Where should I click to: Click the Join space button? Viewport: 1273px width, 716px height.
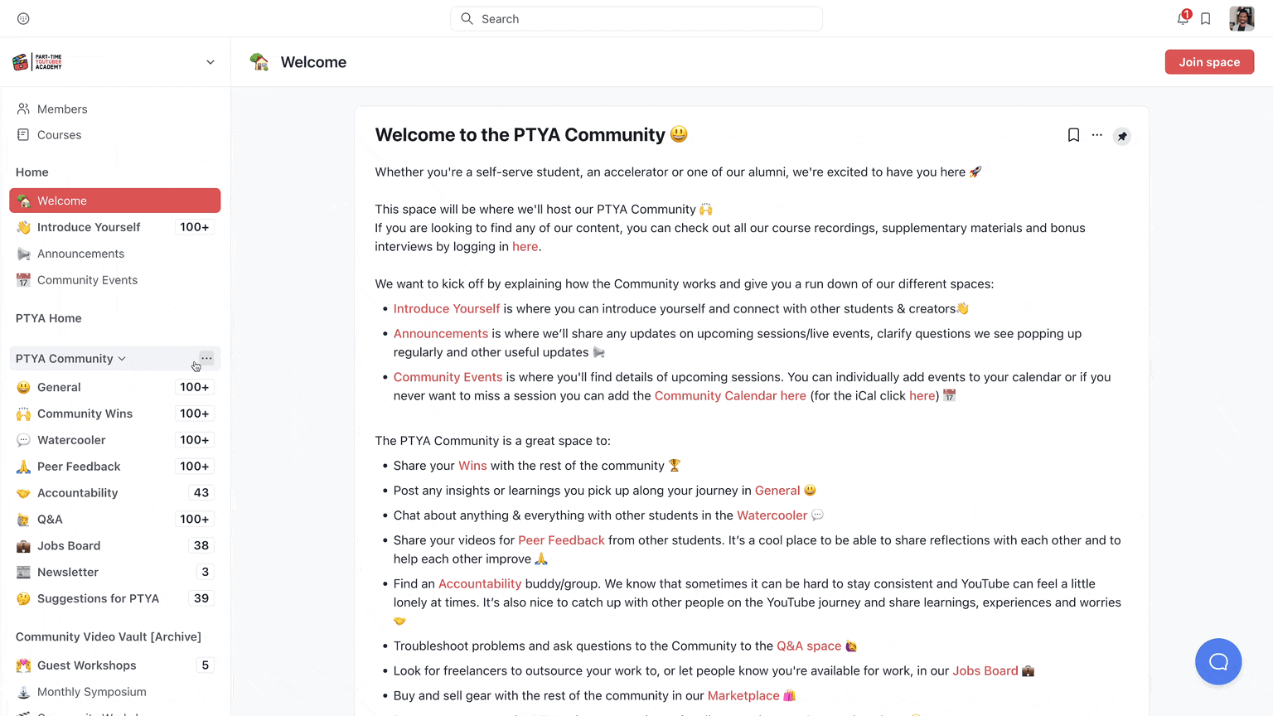pos(1209,61)
